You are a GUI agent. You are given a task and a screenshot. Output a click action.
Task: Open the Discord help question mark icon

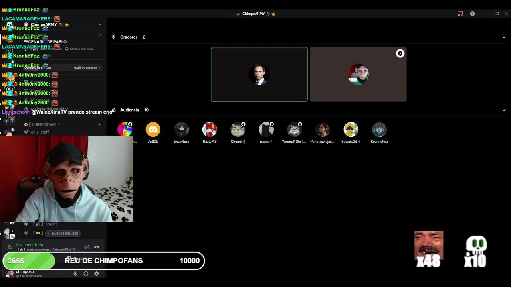(x=472, y=14)
